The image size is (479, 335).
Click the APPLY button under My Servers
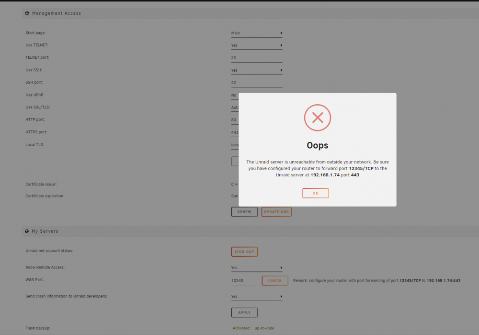click(244, 313)
